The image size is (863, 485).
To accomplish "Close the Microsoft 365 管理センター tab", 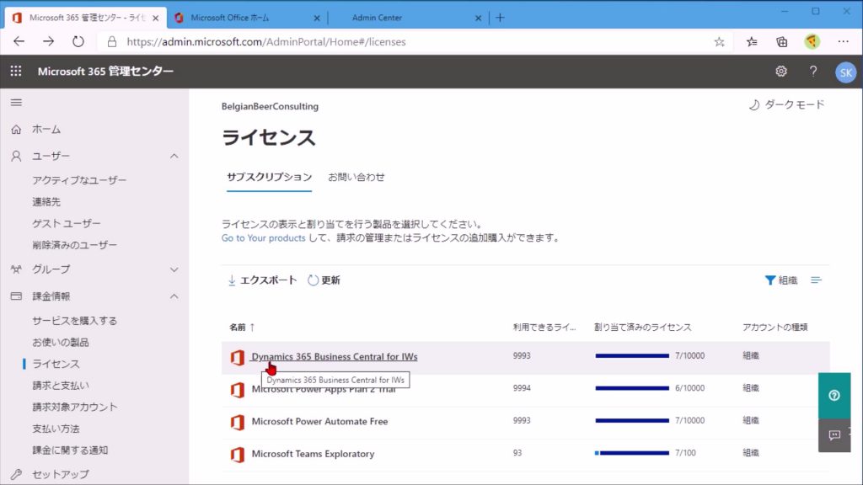I will click(x=156, y=19).
